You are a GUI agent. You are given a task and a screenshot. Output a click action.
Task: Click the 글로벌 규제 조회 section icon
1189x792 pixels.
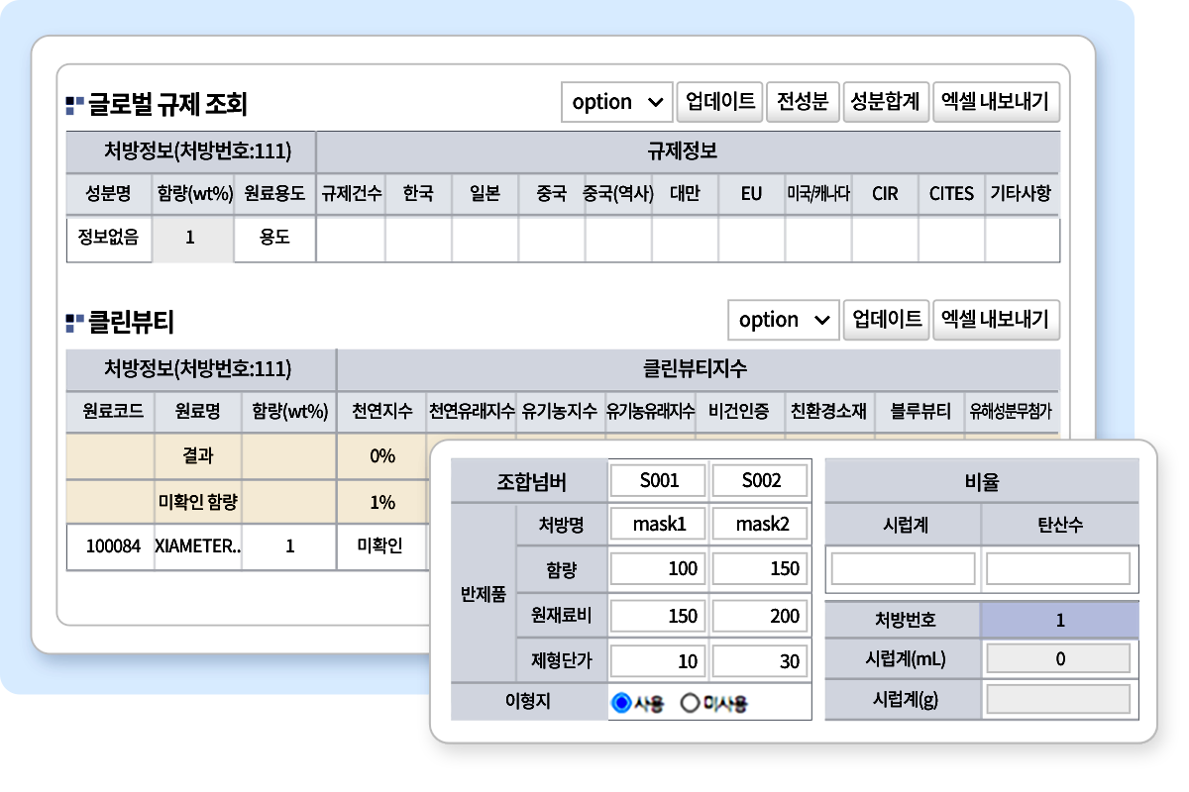(74, 103)
